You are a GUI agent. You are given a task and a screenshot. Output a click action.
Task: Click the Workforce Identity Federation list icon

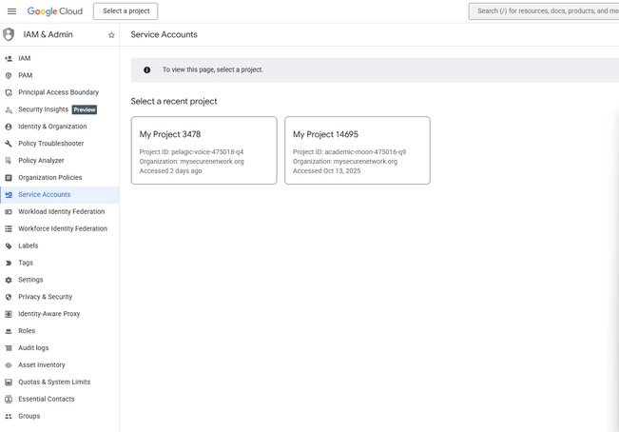click(x=9, y=228)
